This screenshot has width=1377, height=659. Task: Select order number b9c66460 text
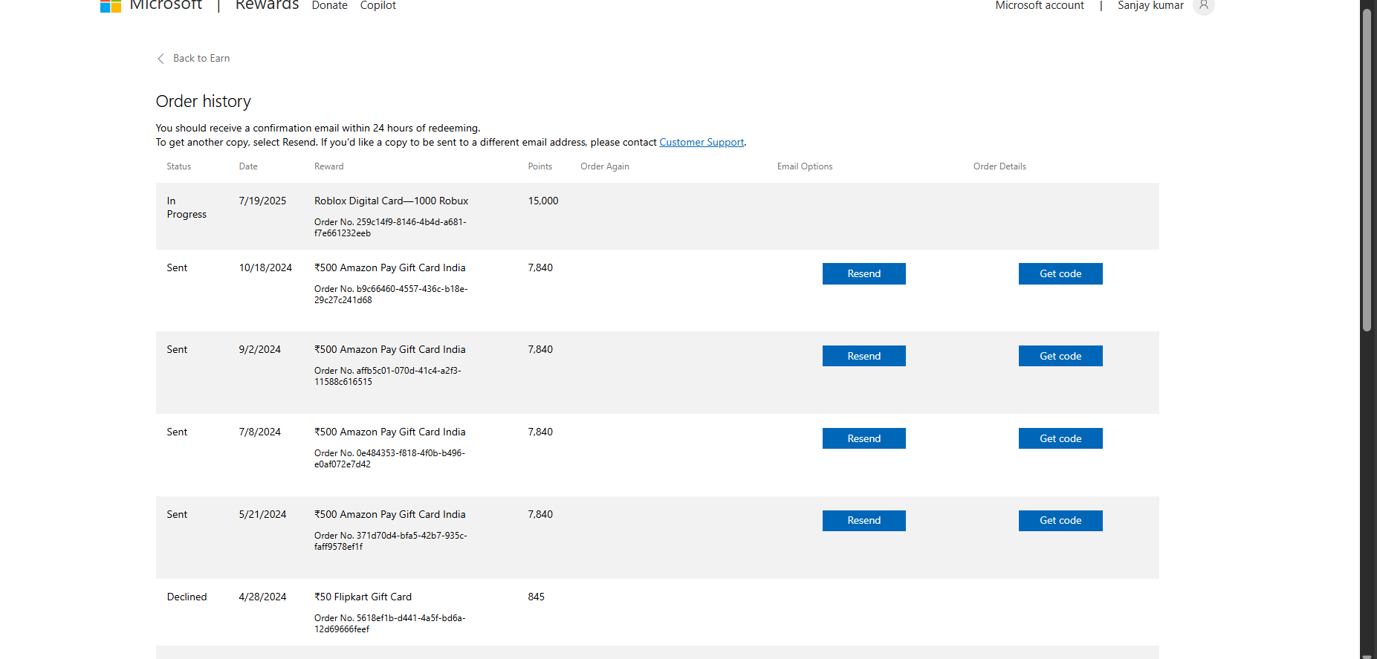point(391,294)
